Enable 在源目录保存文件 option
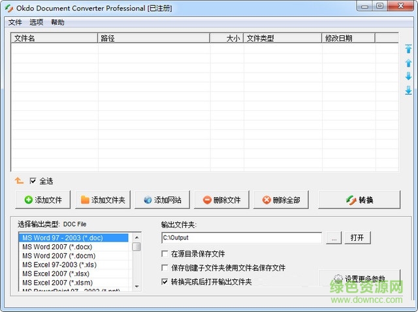 [x=165, y=254]
